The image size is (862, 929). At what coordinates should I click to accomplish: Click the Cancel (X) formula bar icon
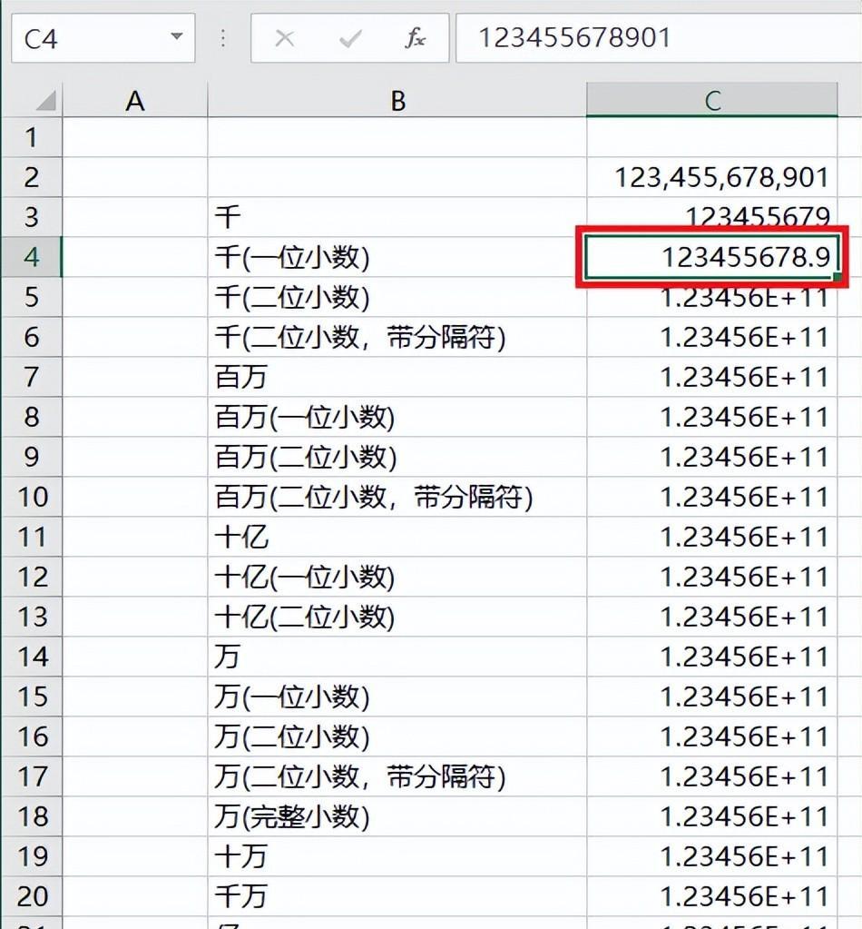point(285,38)
